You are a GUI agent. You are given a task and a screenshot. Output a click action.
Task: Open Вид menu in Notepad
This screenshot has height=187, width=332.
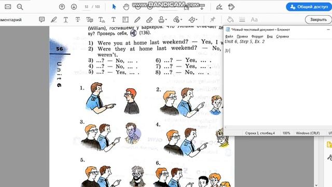(x=270, y=36)
